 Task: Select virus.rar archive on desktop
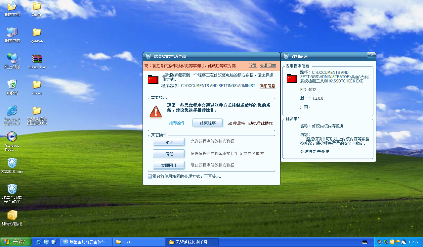pos(37,61)
